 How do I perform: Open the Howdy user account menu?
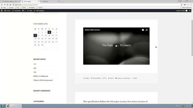(182, 11)
